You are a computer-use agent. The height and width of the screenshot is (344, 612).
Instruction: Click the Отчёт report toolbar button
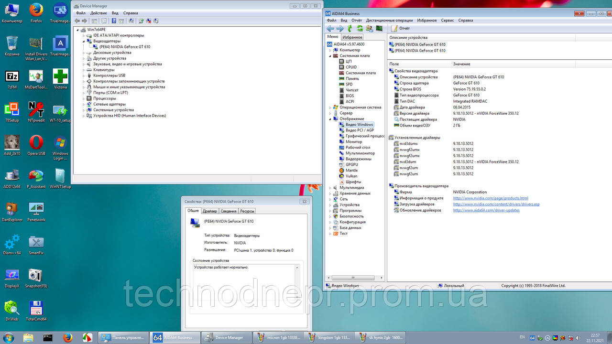pyautogui.click(x=400, y=29)
